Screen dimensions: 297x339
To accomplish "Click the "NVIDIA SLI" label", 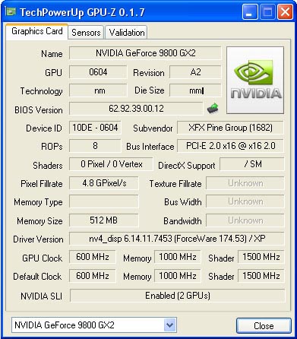I will pyautogui.click(x=41, y=296).
